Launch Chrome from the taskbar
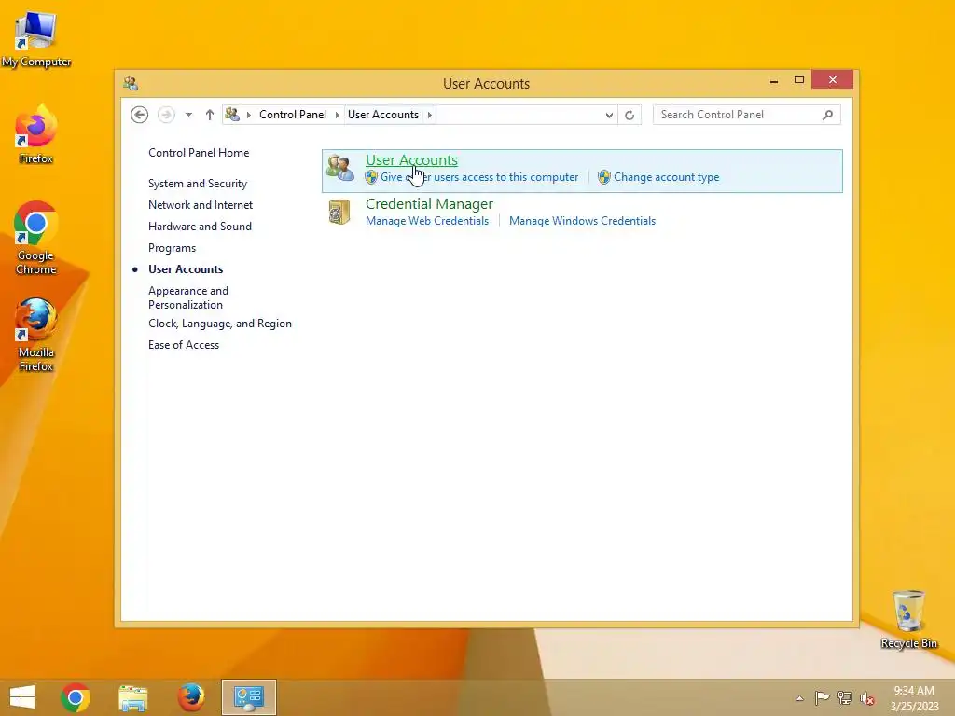The width and height of the screenshot is (955, 716). pos(76,697)
